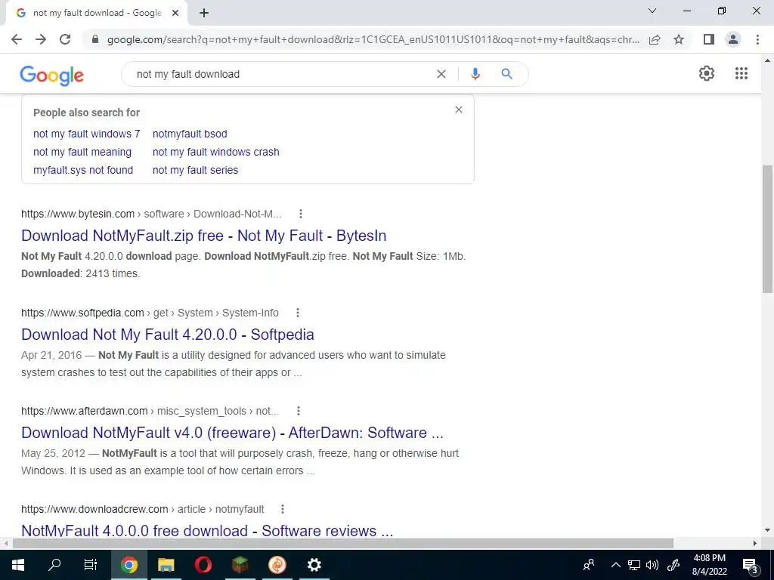Click the horizontal scrollbar thumb
774x580 pixels.
click(343, 543)
